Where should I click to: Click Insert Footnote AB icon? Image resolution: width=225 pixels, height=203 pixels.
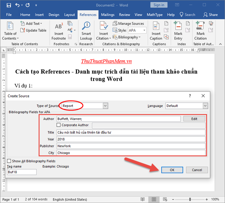pyautogui.click(x=59, y=26)
